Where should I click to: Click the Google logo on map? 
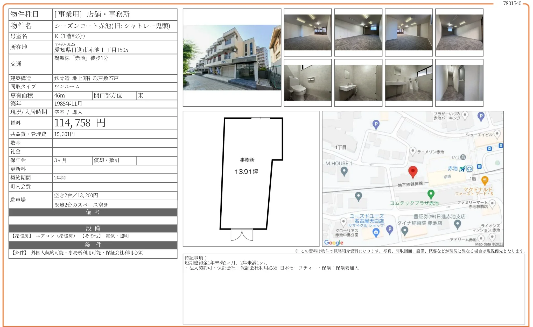[x=334, y=242]
